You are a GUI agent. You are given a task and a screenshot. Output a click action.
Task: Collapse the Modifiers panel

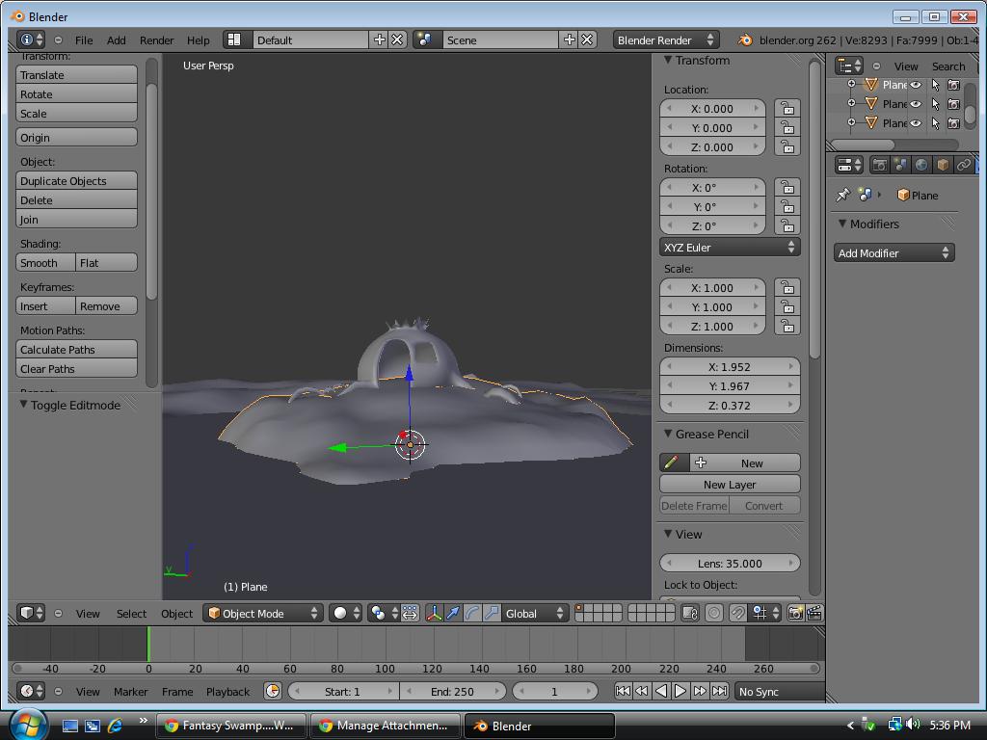pyautogui.click(x=842, y=224)
